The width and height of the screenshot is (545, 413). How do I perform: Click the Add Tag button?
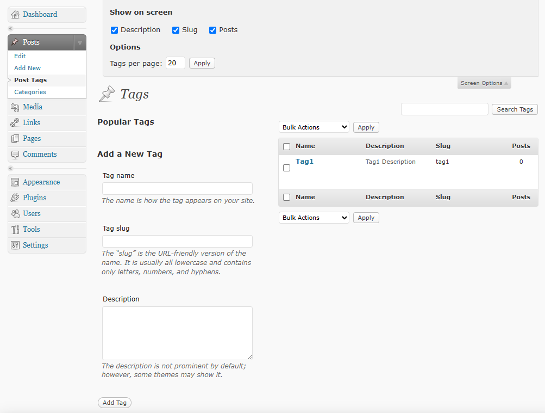pyautogui.click(x=114, y=403)
